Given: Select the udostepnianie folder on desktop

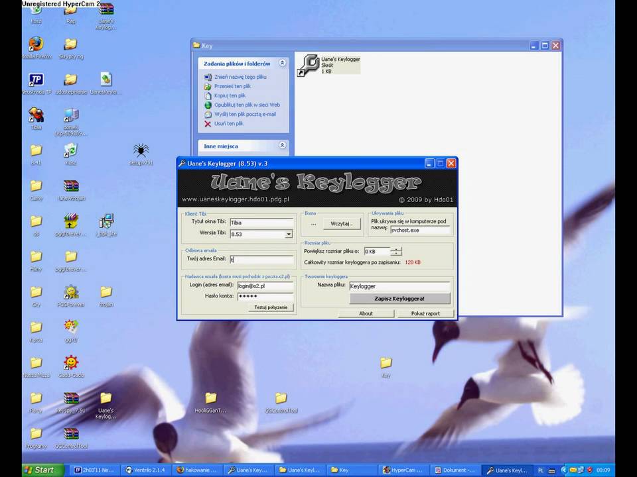Looking at the screenshot, I should click(x=71, y=79).
